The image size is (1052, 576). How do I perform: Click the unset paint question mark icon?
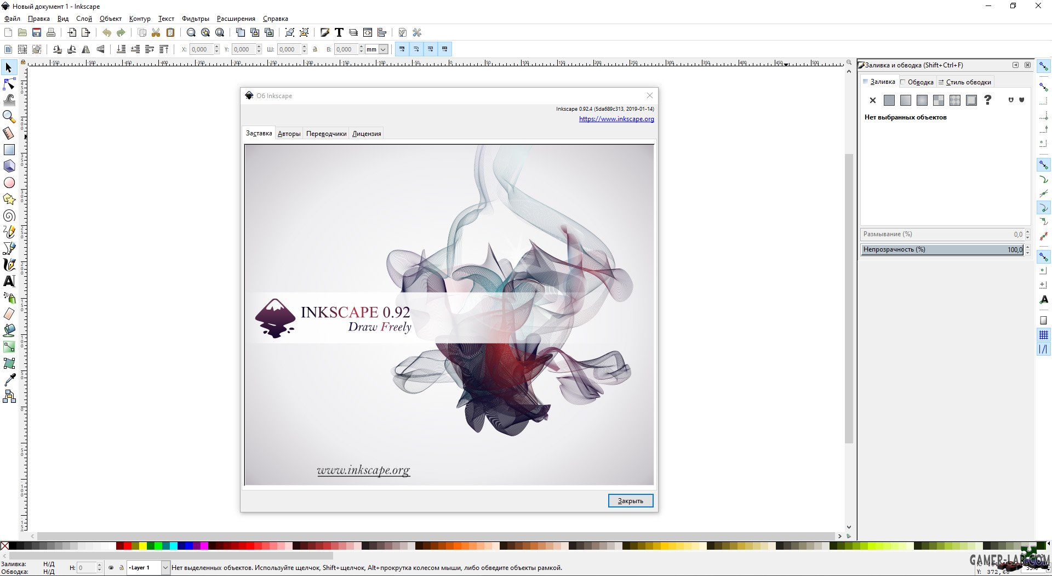(987, 100)
